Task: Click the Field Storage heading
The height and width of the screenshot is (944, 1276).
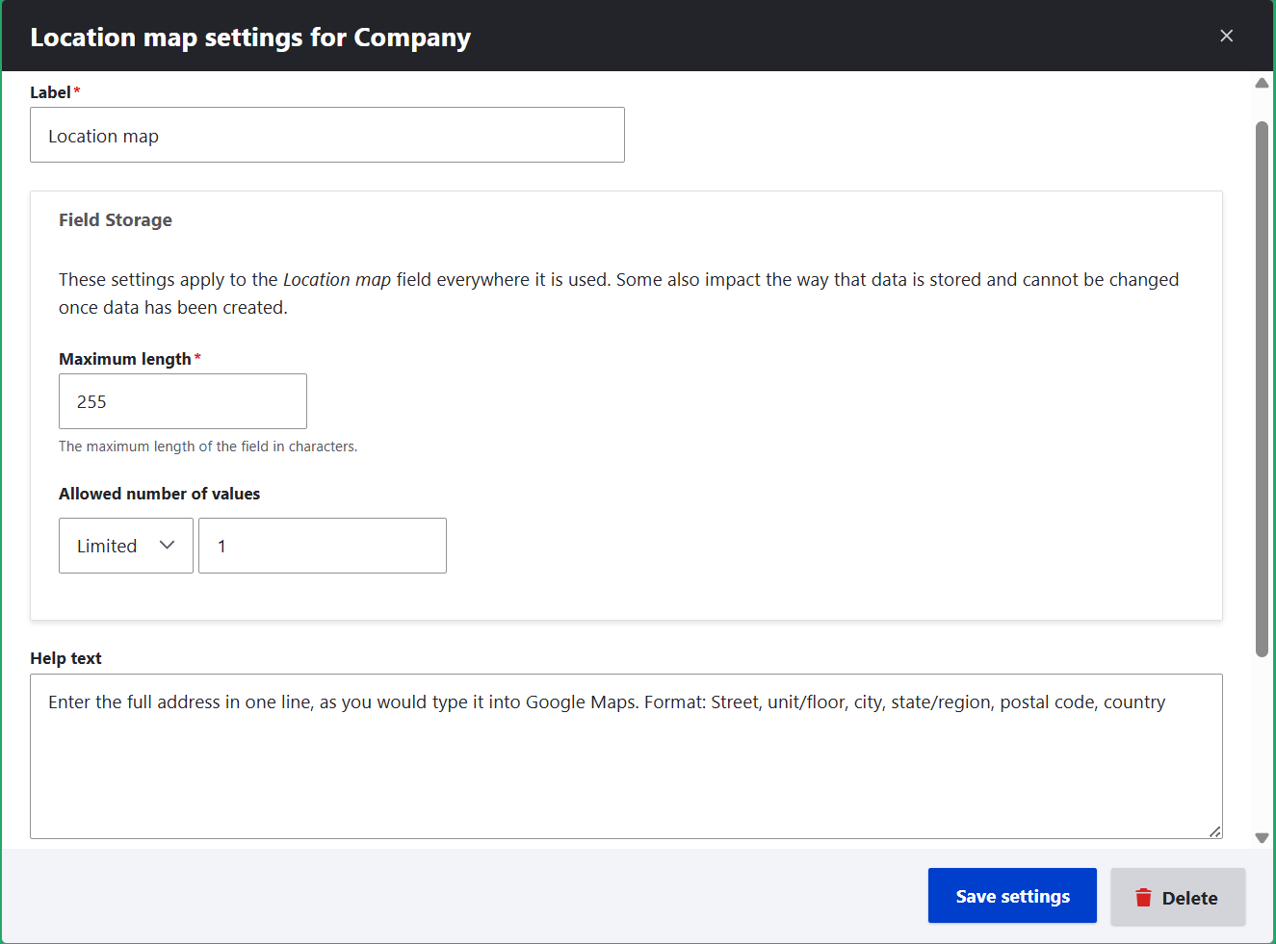Action: coord(116,219)
